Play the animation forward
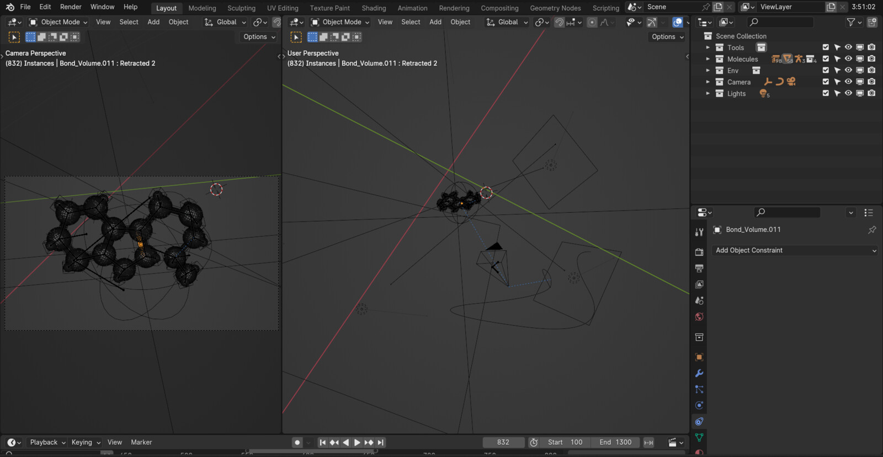 [x=357, y=442]
